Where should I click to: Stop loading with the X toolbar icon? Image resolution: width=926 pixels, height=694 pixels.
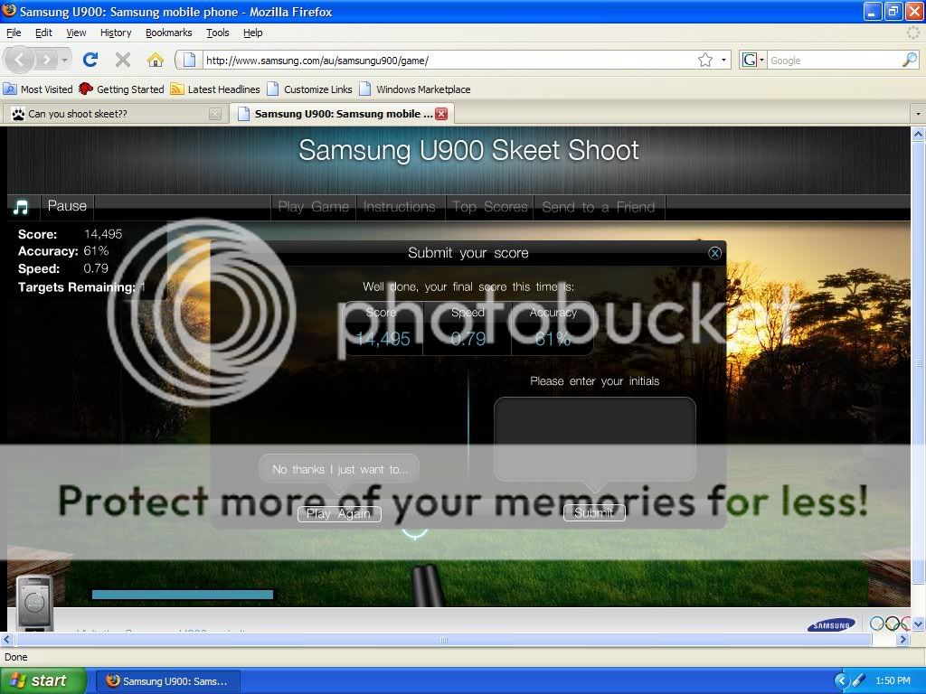[x=123, y=60]
